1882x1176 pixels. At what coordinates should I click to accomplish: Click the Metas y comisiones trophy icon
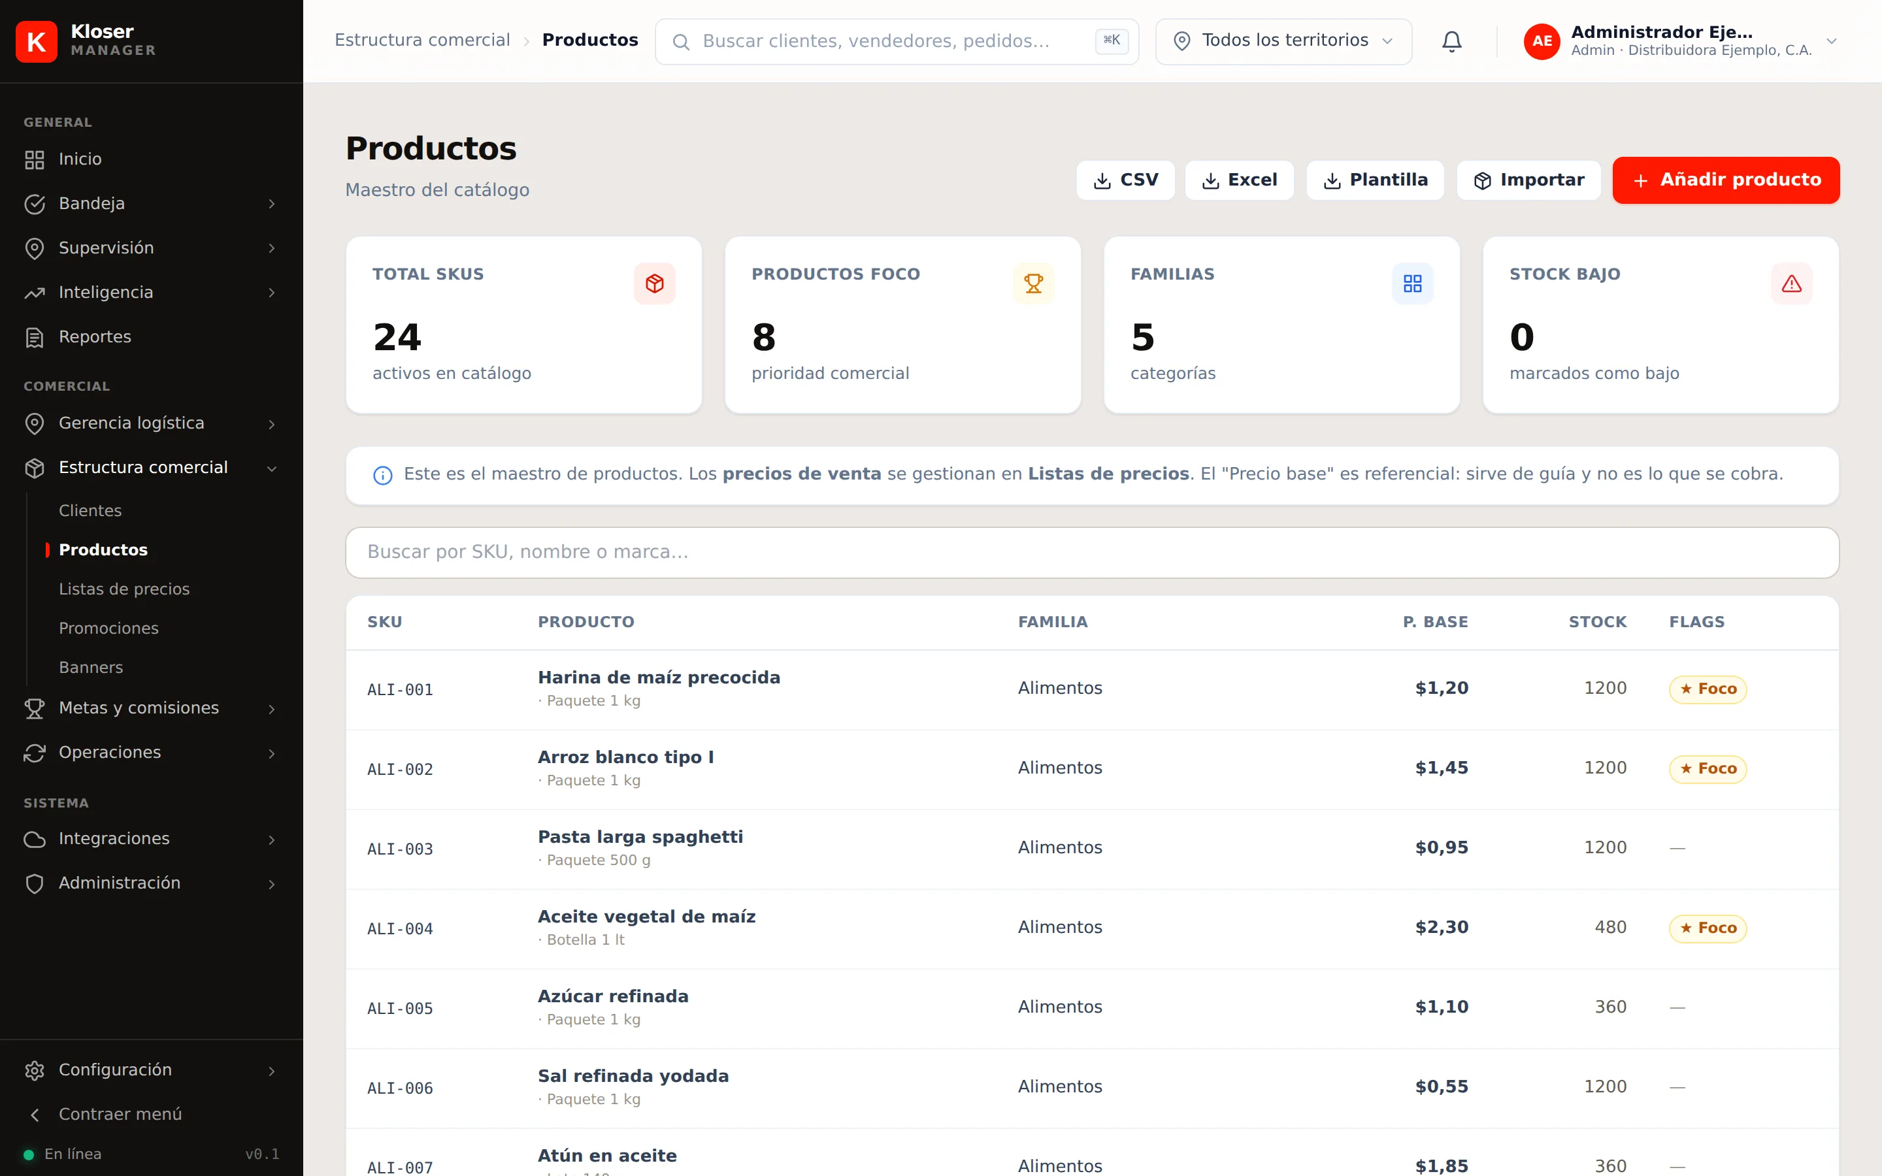34,709
